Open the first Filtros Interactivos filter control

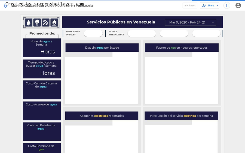142,33
